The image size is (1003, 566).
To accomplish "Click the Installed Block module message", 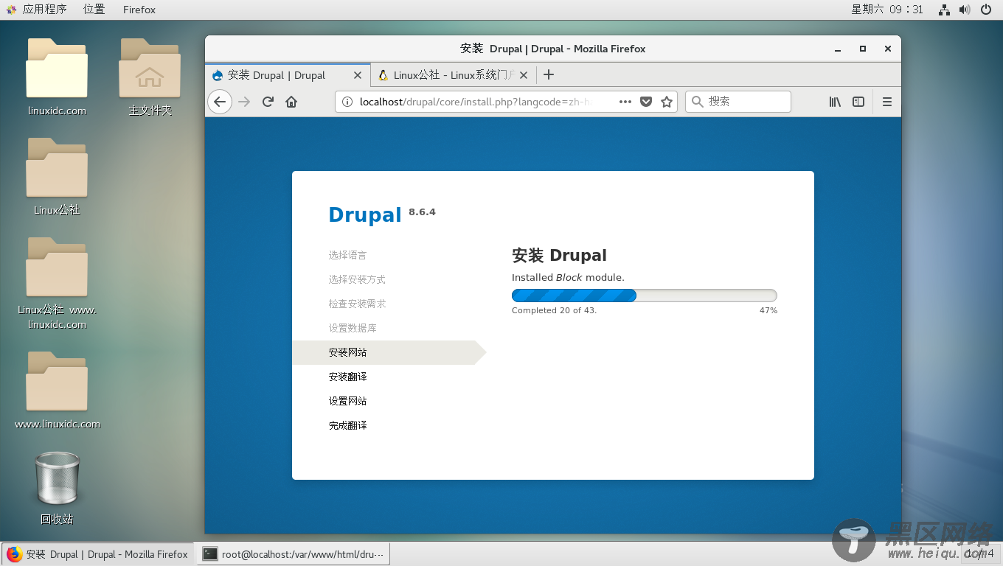I will [568, 277].
